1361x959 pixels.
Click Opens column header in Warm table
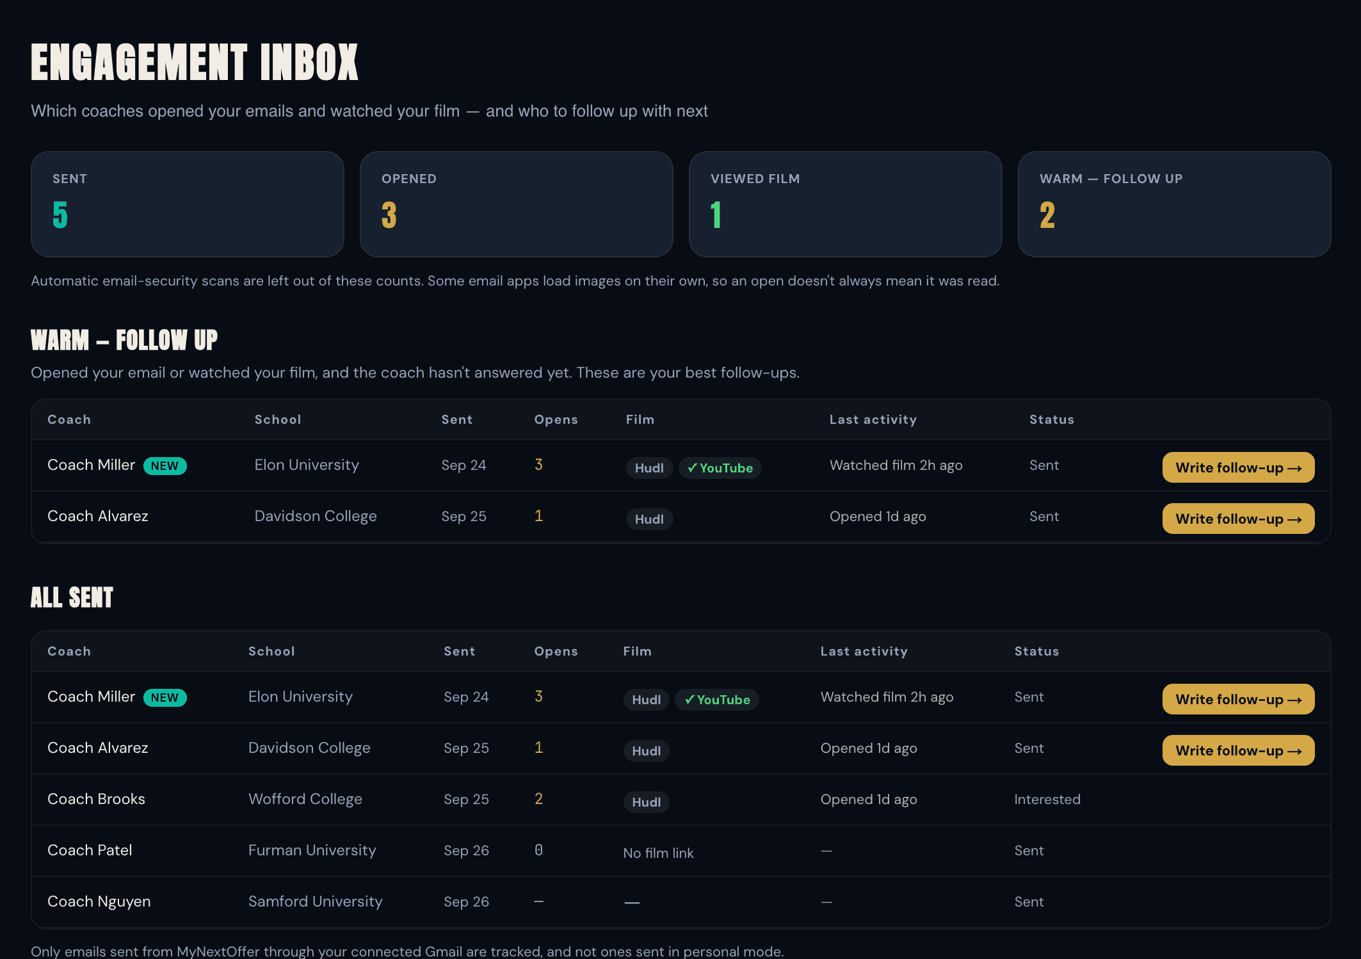(x=556, y=419)
